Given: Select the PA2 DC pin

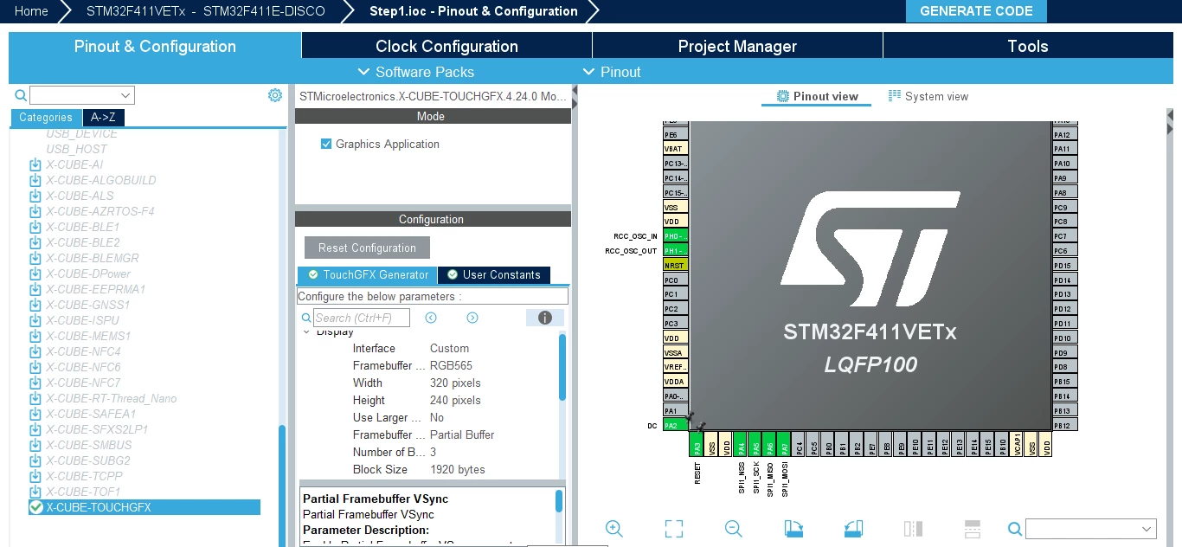Looking at the screenshot, I should pyautogui.click(x=676, y=425).
